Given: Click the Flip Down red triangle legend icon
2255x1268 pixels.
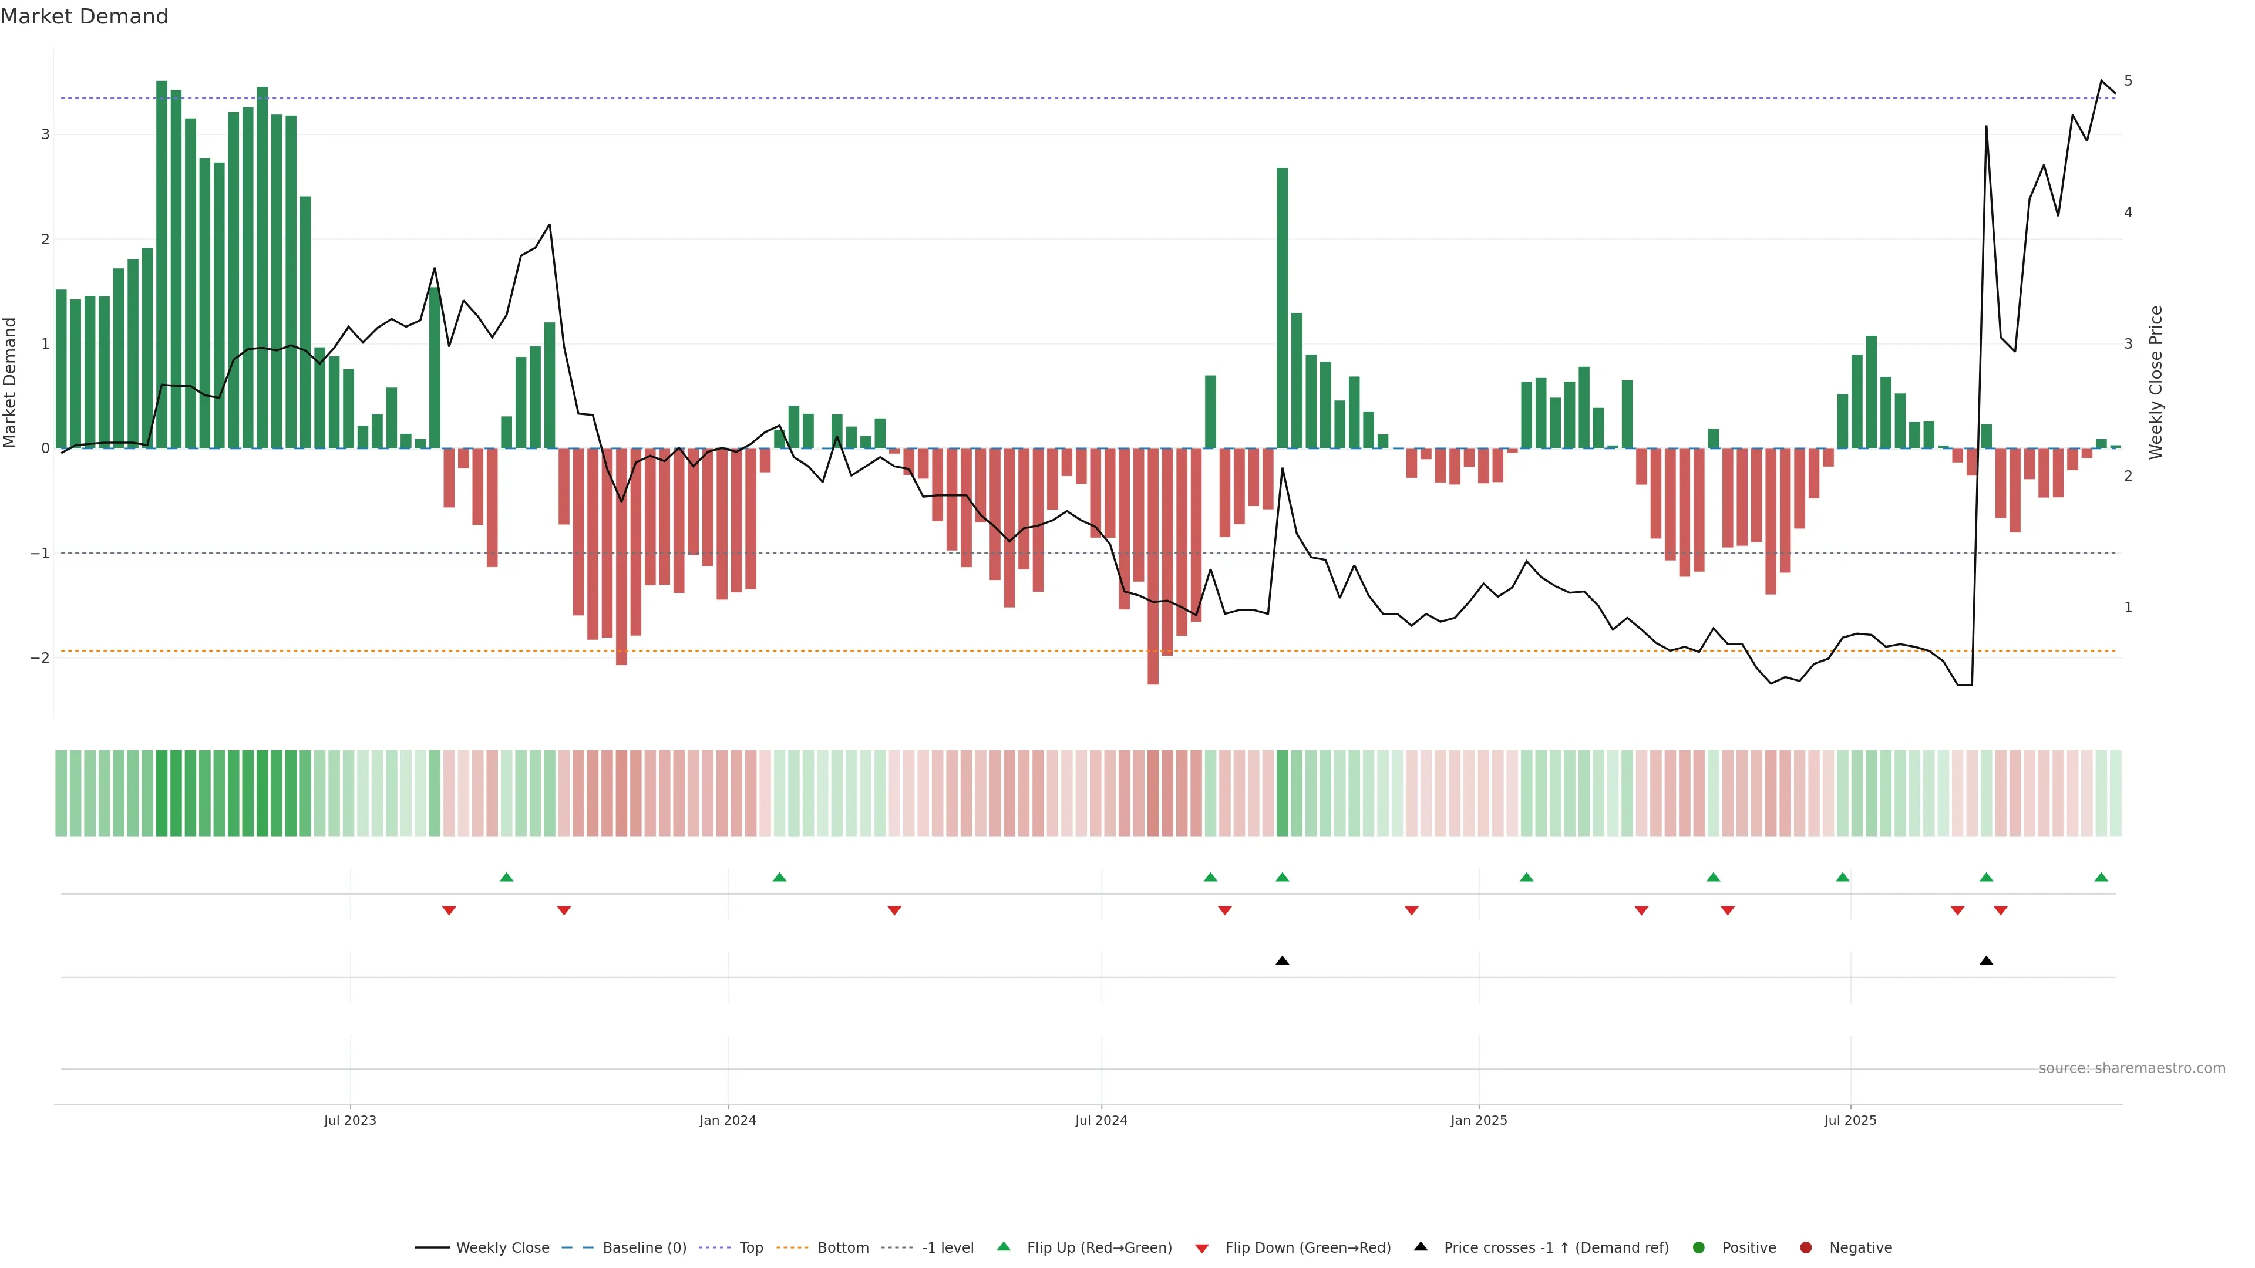Looking at the screenshot, I should pyautogui.click(x=1202, y=1248).
